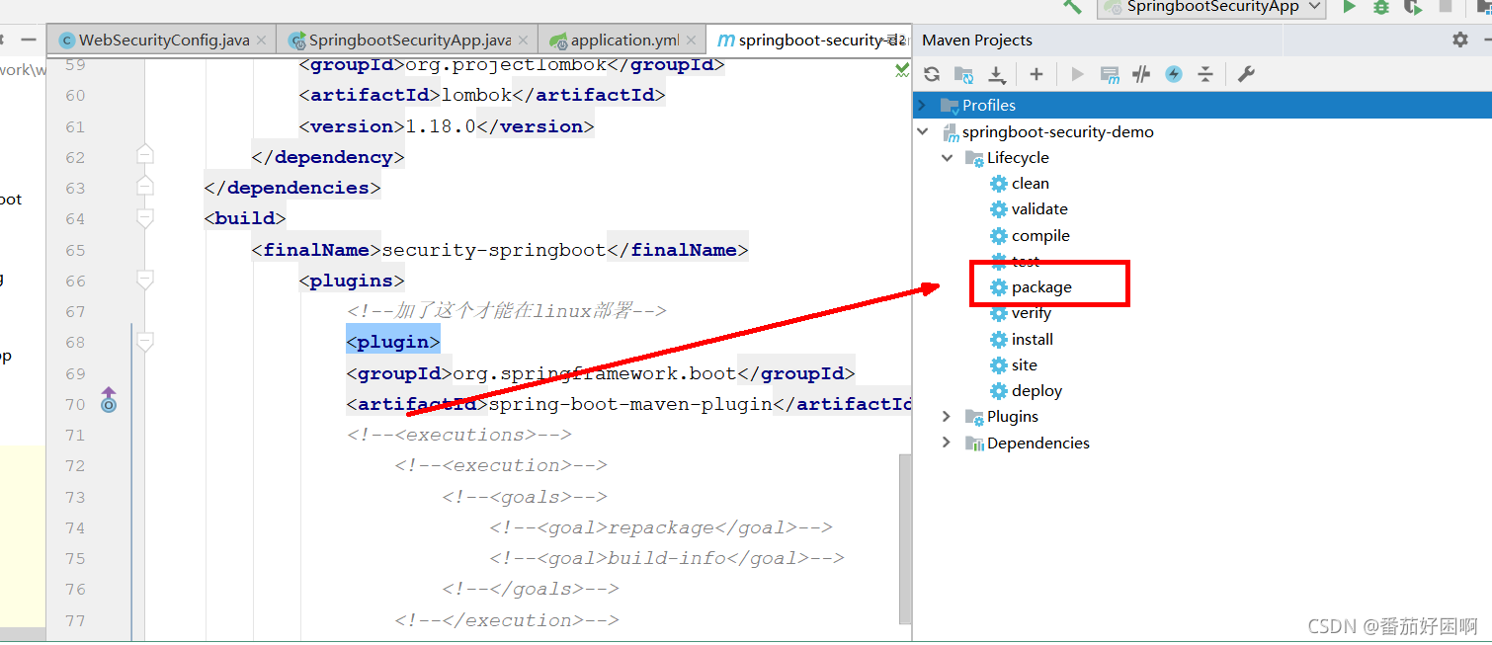Collapse the Lifecycle node arrow
This screenshot has height=645, width=1492.
tap(947, 157)
